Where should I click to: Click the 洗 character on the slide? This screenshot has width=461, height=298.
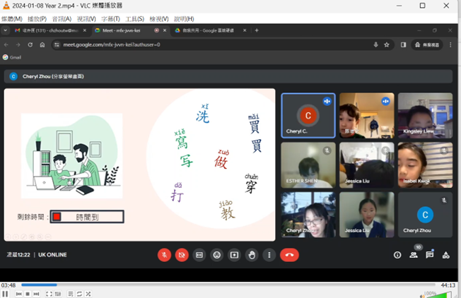203,117
